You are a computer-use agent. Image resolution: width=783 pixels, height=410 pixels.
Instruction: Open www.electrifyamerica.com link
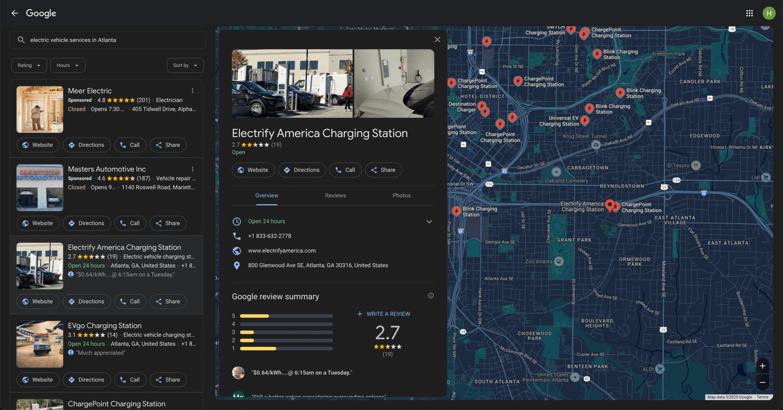(282, 251)
